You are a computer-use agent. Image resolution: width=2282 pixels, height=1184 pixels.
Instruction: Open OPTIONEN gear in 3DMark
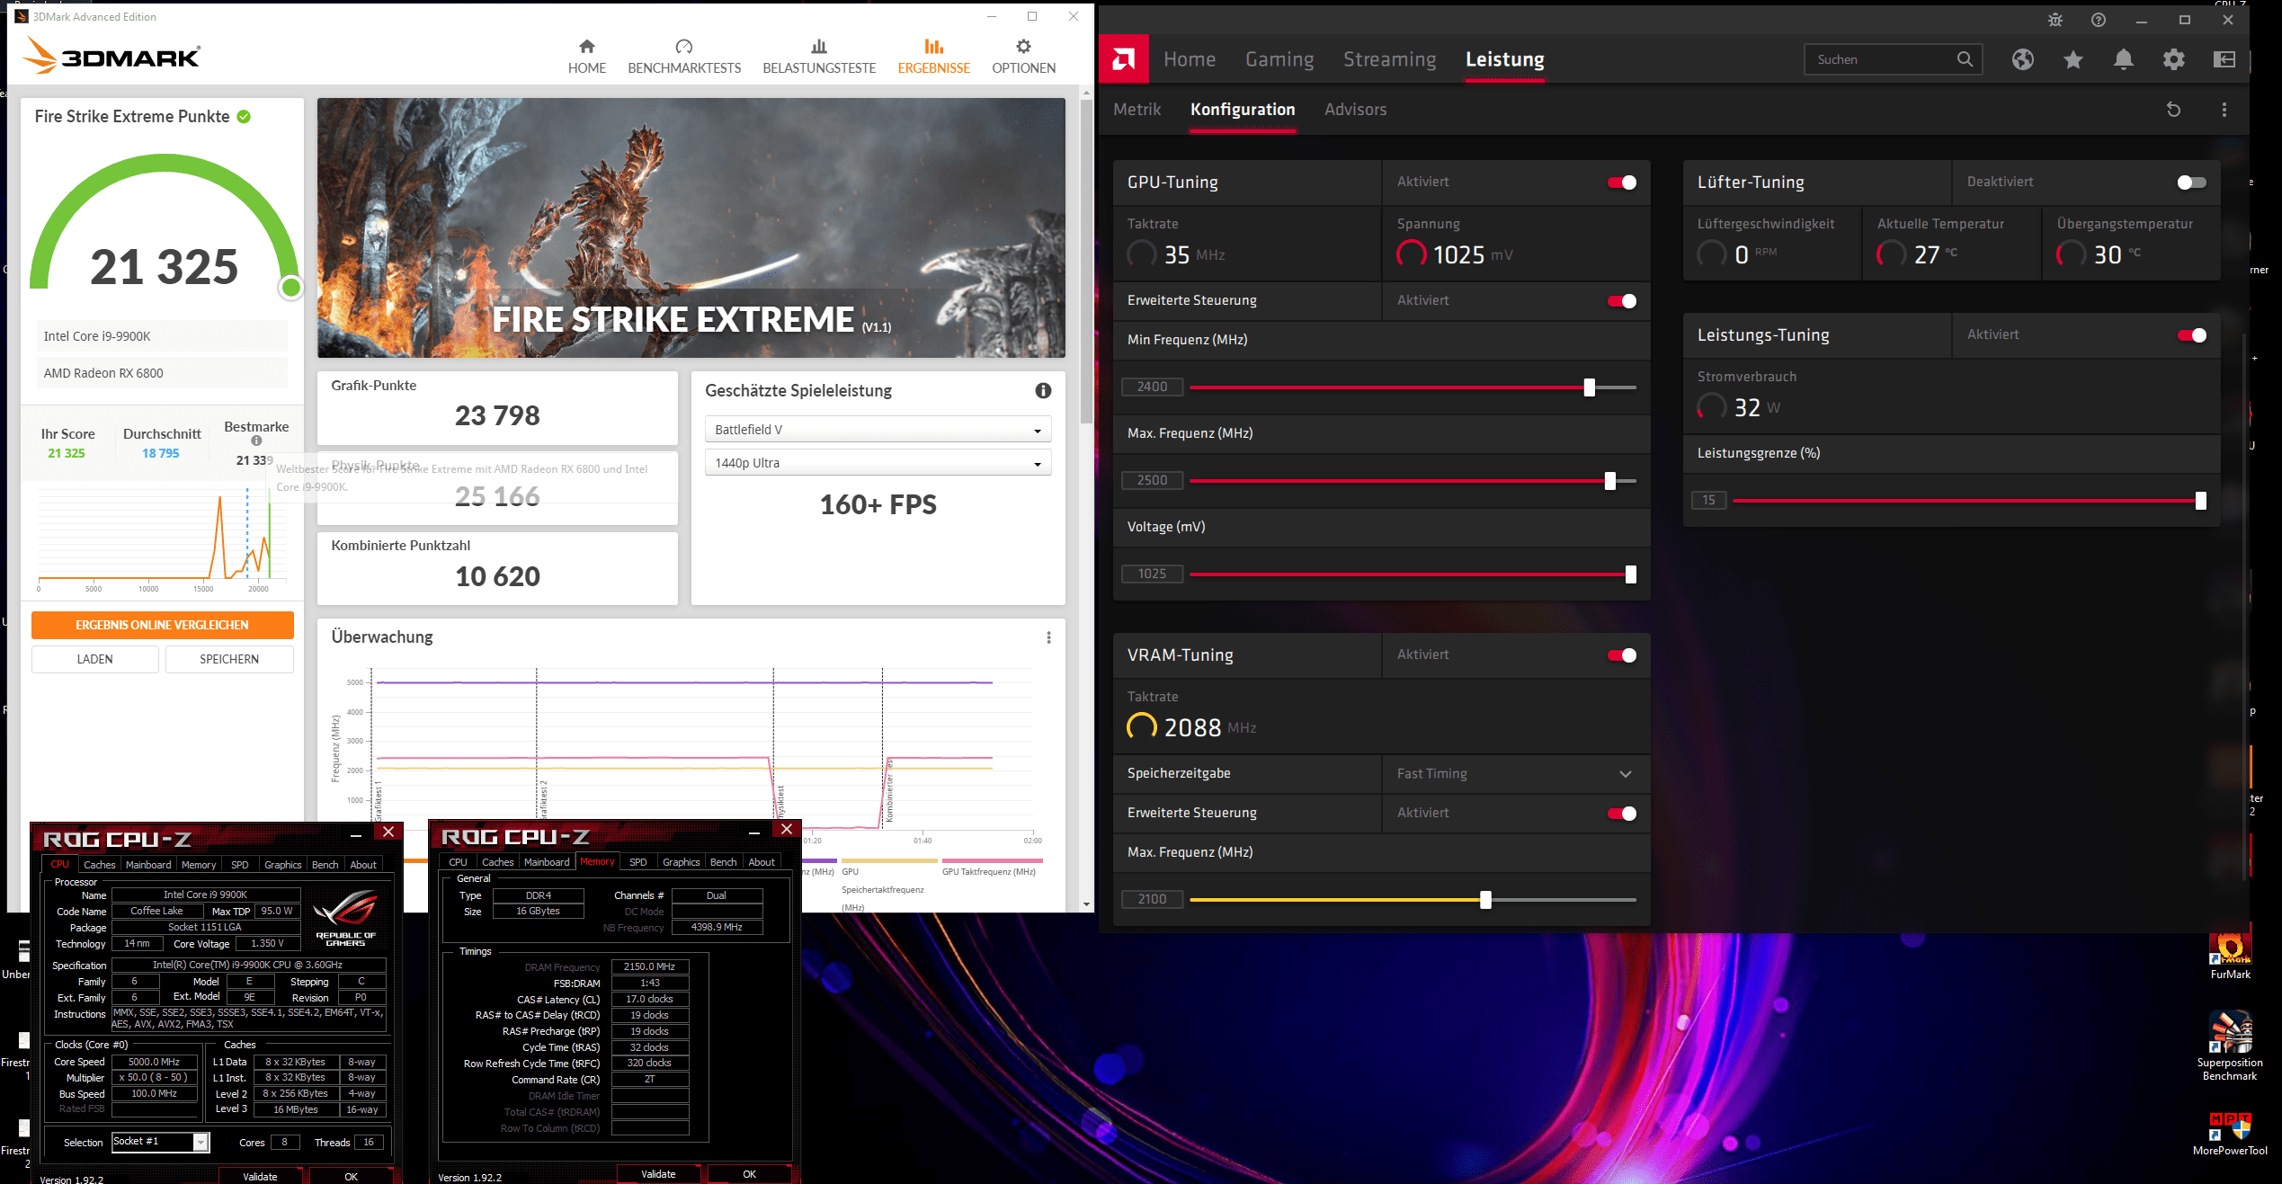[x=1023, y=47]
